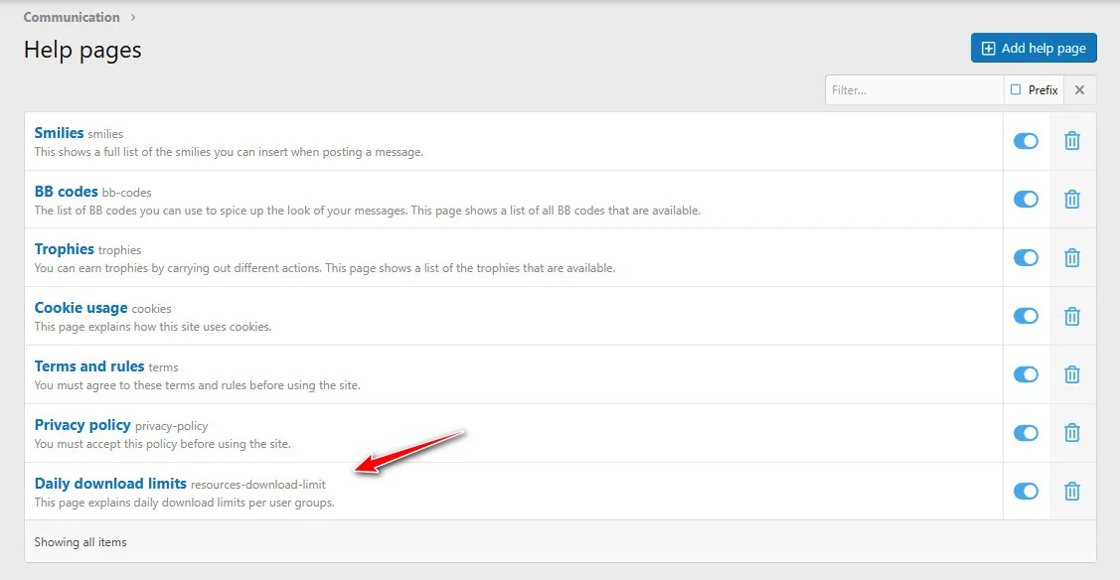Delete the BB codes help page
Screen dimensions: 1120x580
(1072, 200)
